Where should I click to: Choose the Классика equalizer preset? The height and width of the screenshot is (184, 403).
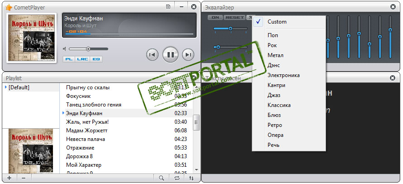pyautogui.click(x=289, y=105)
